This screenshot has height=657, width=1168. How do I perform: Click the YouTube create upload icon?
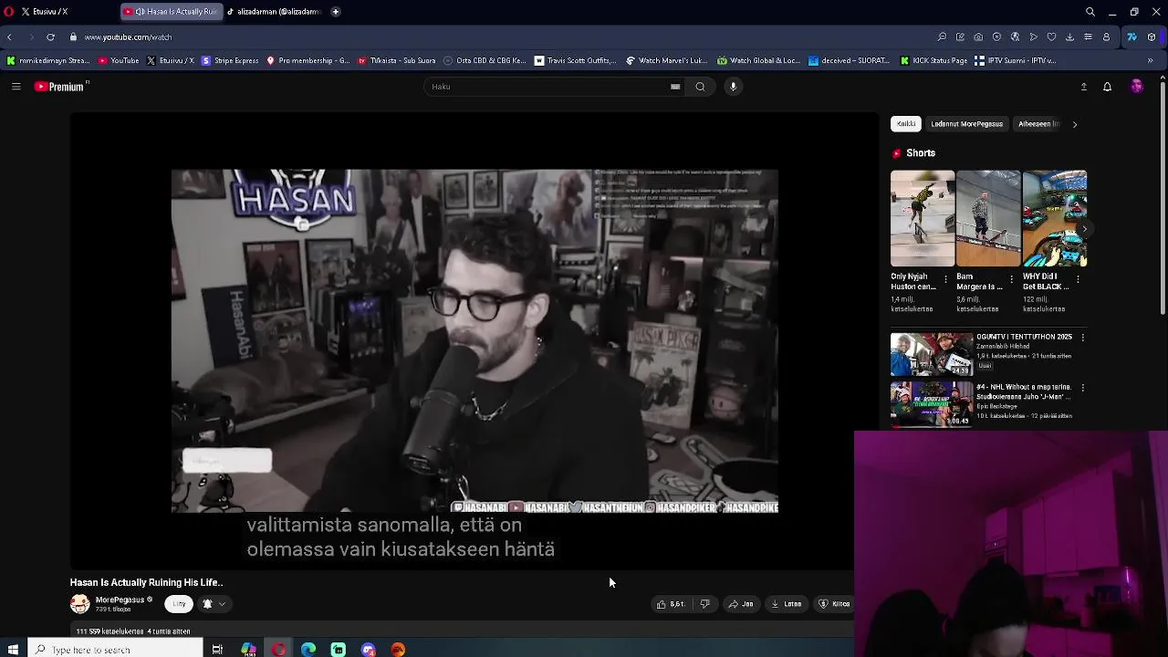[1083, 87]
